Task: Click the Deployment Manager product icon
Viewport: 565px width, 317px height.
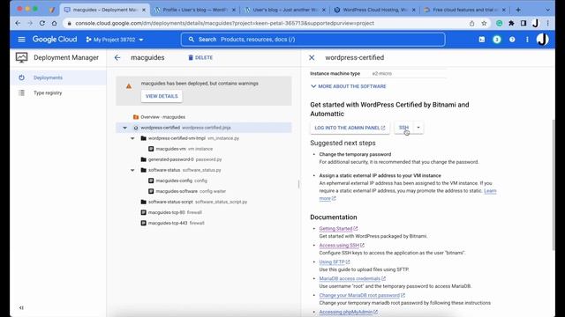Action: pos(21,57)
